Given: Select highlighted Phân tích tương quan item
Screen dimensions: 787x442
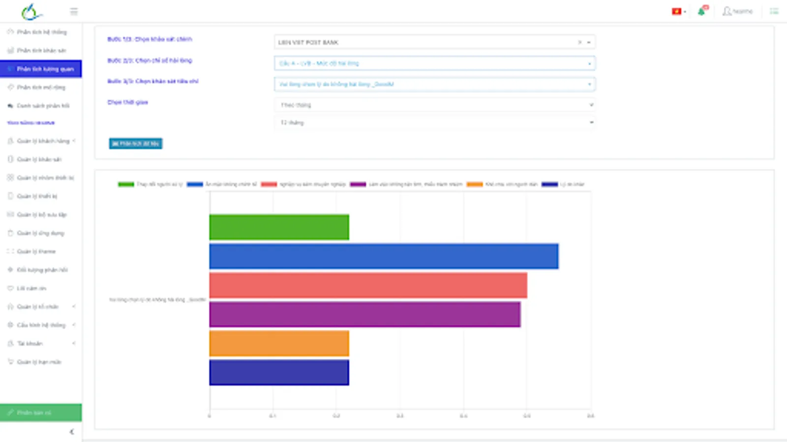Looking at the screenshot, I should click(x=41, y=69).
